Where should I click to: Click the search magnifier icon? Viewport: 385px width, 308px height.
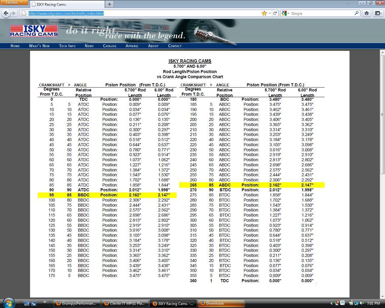click(356, 13)
